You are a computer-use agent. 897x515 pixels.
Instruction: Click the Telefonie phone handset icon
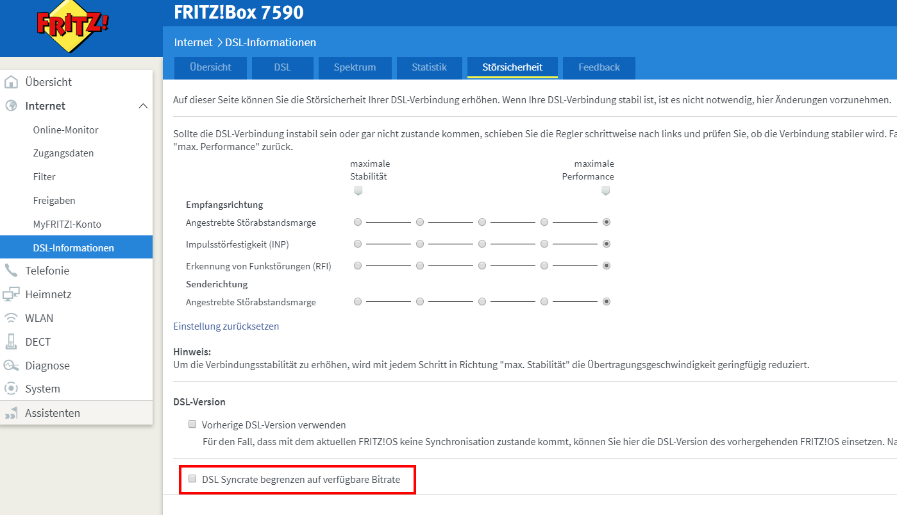tap(11, 270)
